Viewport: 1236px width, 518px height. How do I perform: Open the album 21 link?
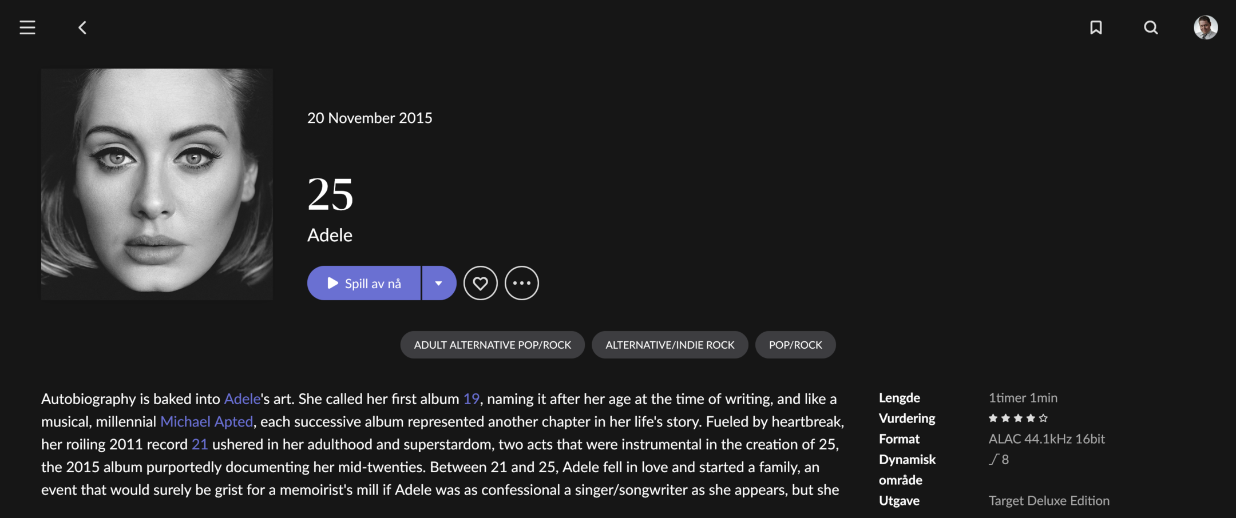tap(200, 444)
